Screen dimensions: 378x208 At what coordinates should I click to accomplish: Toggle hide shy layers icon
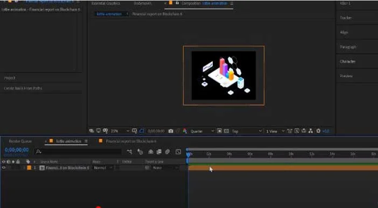[x=151, y=152]
